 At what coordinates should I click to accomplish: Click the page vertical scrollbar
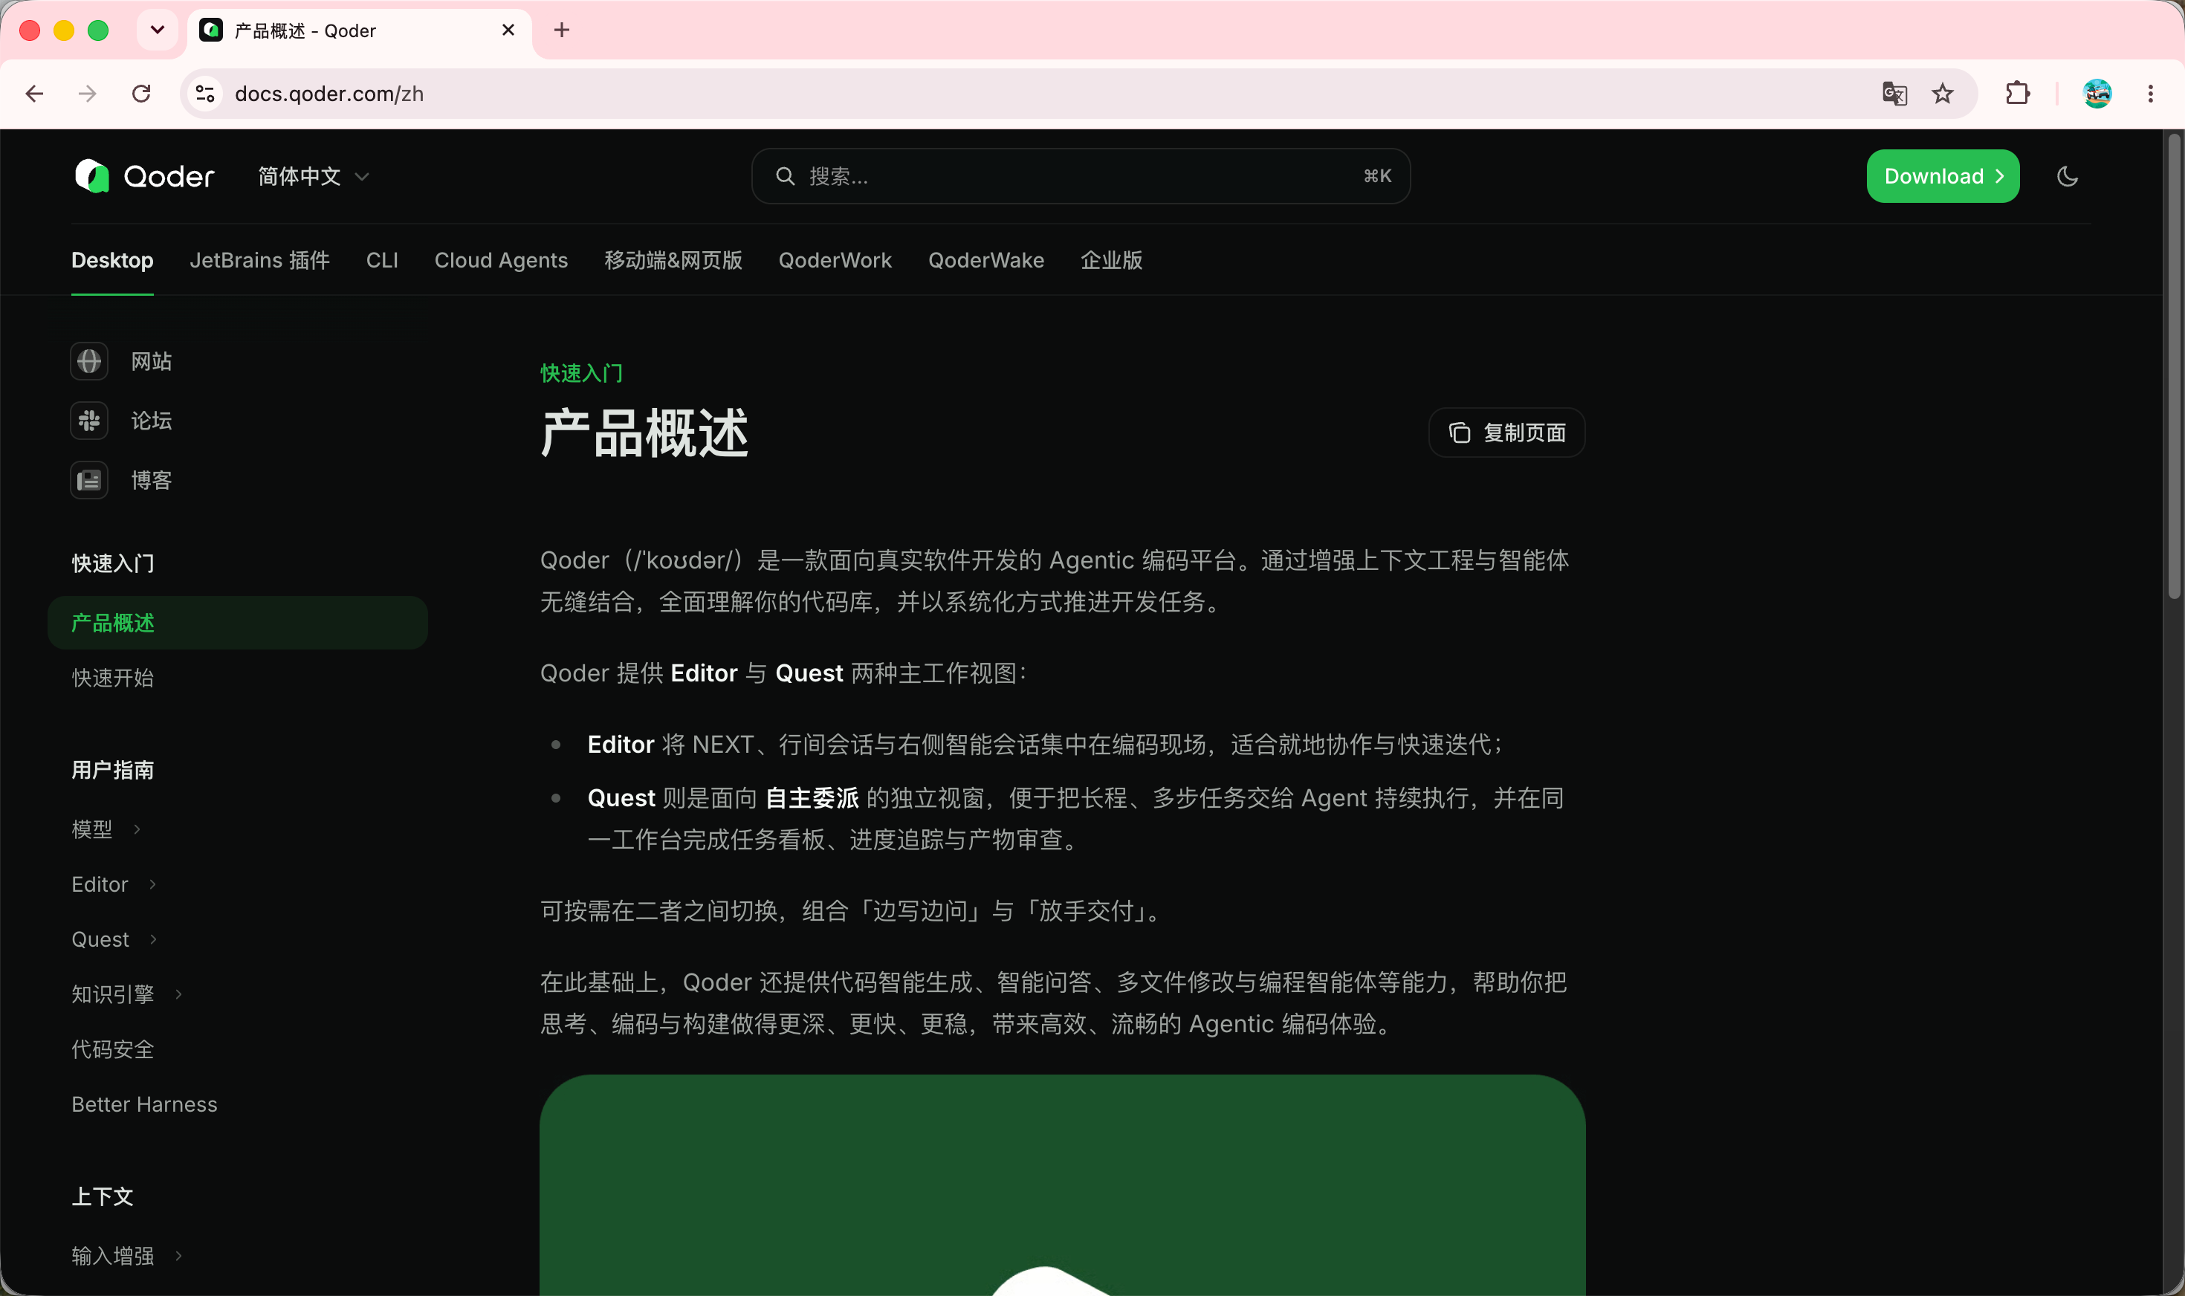2174,367
